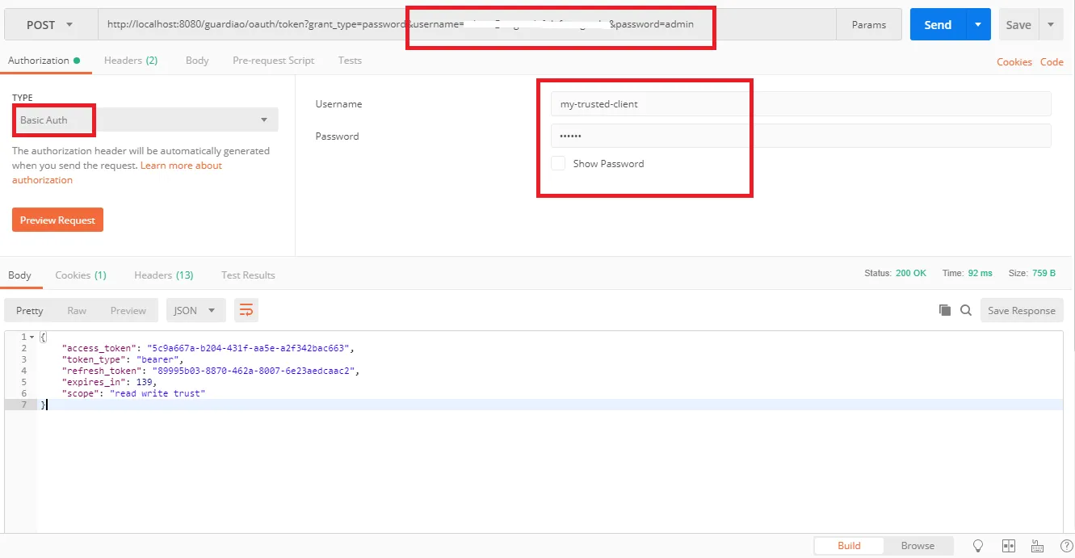1075x558 pixels.
Task: Select the Authorization tab
Action: click(x=44, y=61)
